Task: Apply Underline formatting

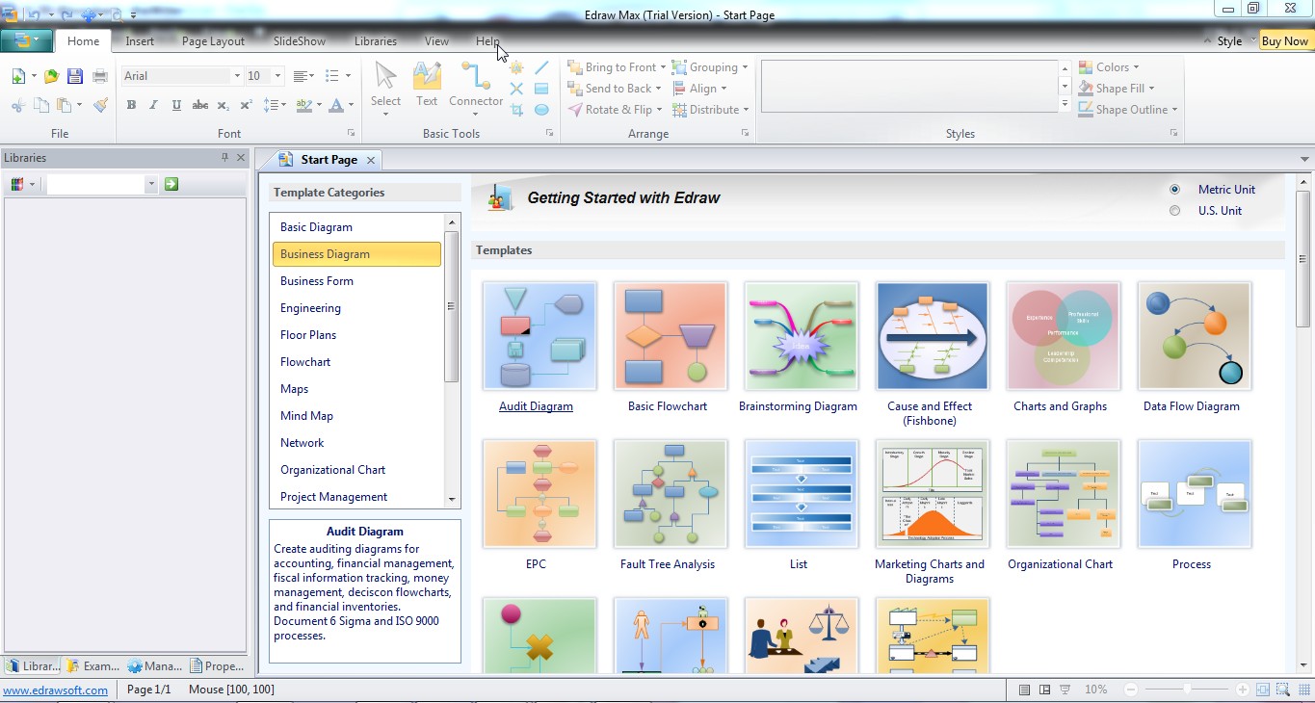Action: tap(176, 105)
